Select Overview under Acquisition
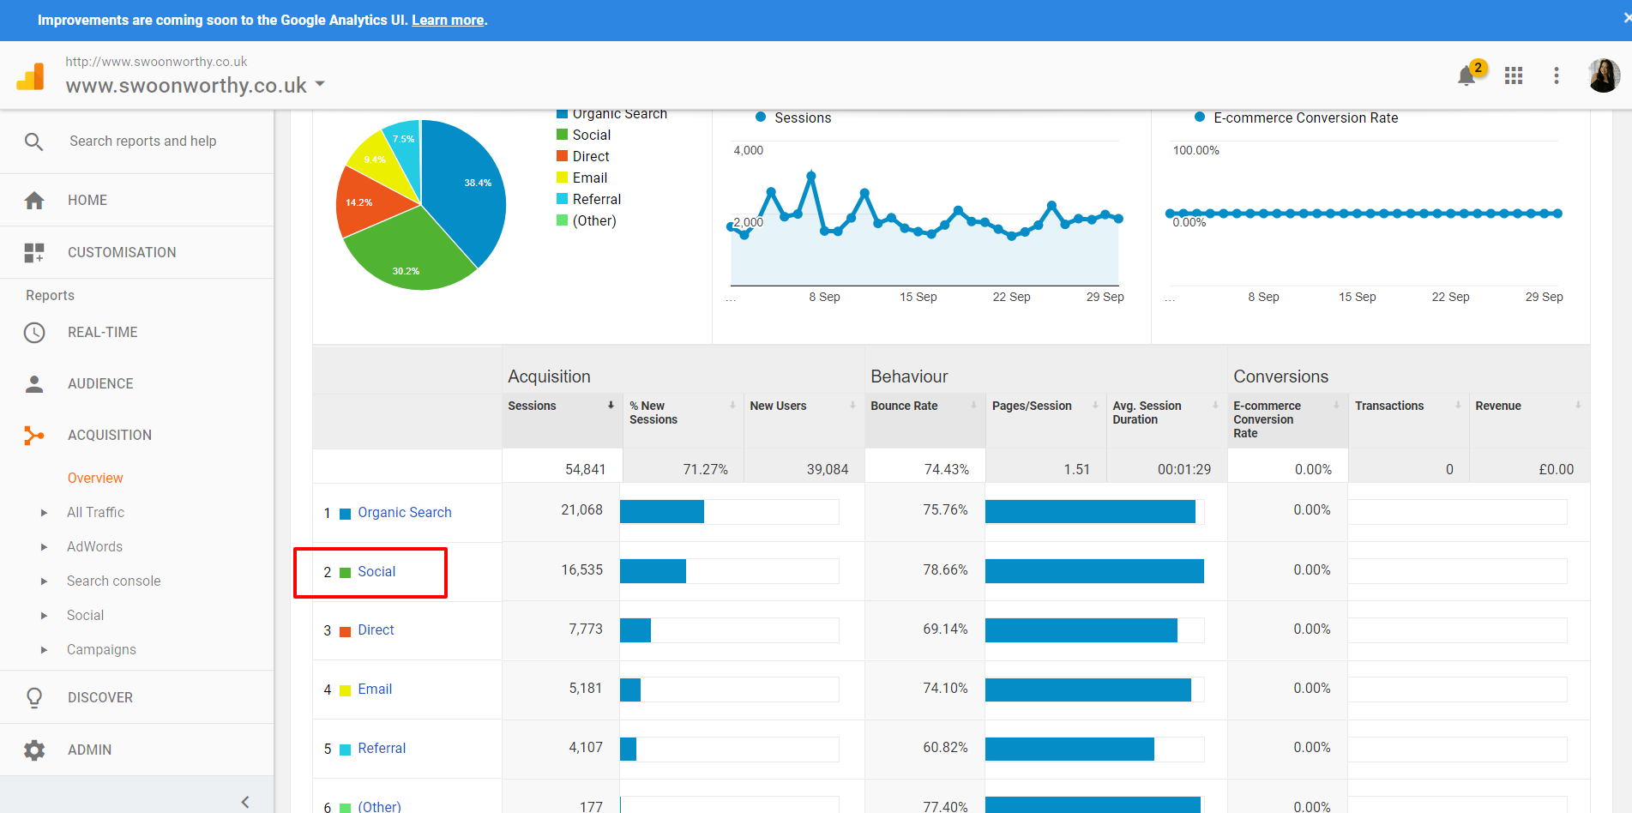Screen dimensions: 1632x813 pos(95,479)
